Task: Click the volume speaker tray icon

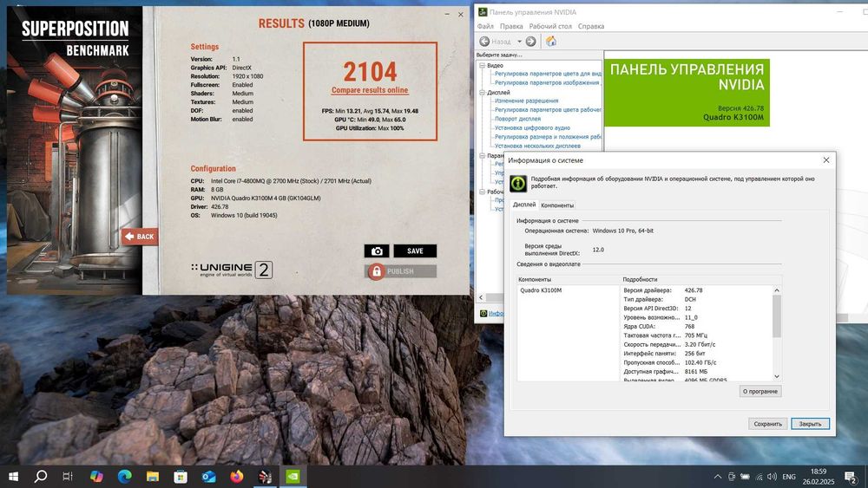Action: tap(773, 477)
